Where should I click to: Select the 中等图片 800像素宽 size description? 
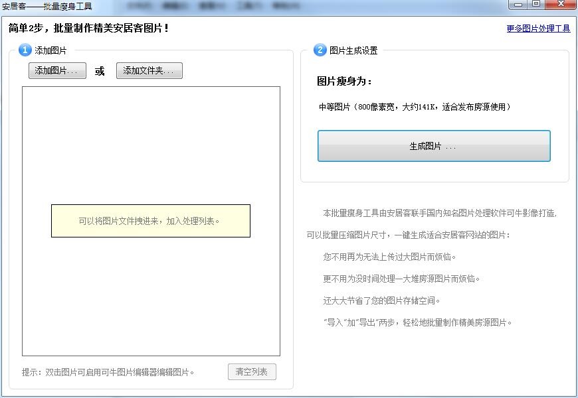(415, 107)
